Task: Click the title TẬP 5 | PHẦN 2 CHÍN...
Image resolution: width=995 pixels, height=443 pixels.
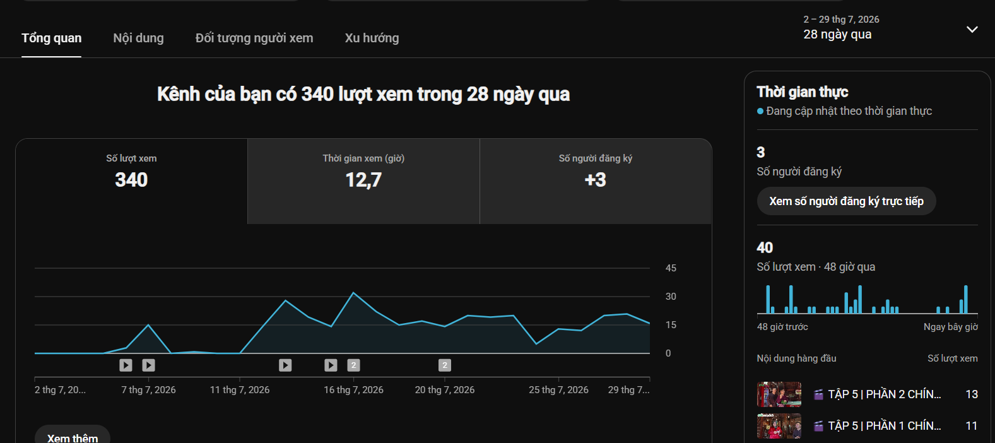Action: click(885, 394)
